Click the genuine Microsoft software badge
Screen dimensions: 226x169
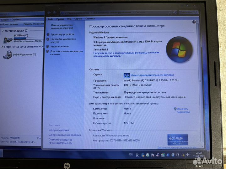pyautogui.click(x=178, y=140)
